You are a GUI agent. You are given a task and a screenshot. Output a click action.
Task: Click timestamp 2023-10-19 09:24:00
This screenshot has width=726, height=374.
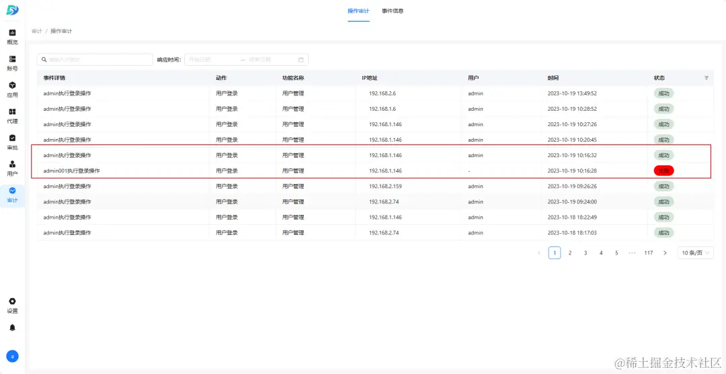click(572, 201)
